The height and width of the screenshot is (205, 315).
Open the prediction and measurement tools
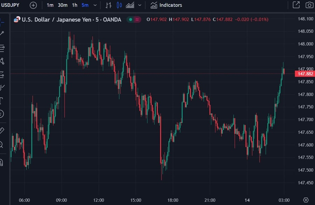tap(2, 74)
